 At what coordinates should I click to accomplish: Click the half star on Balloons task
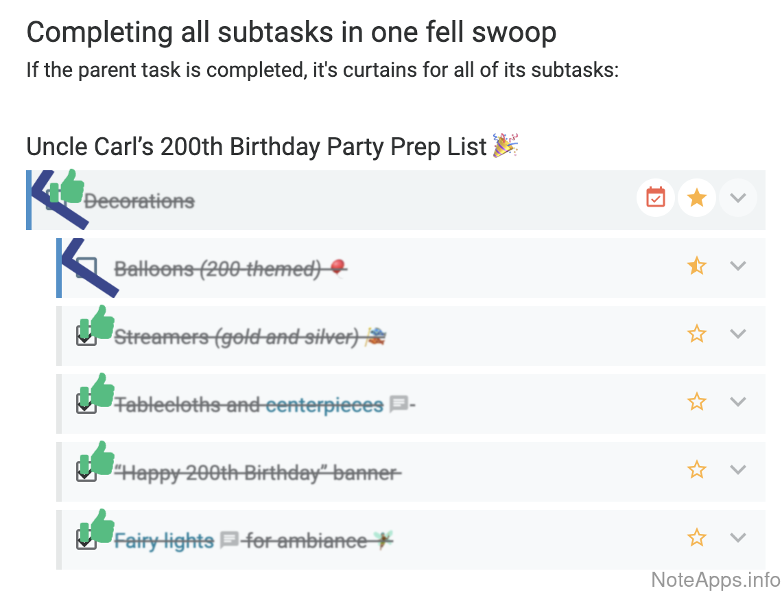click(697, 266)
